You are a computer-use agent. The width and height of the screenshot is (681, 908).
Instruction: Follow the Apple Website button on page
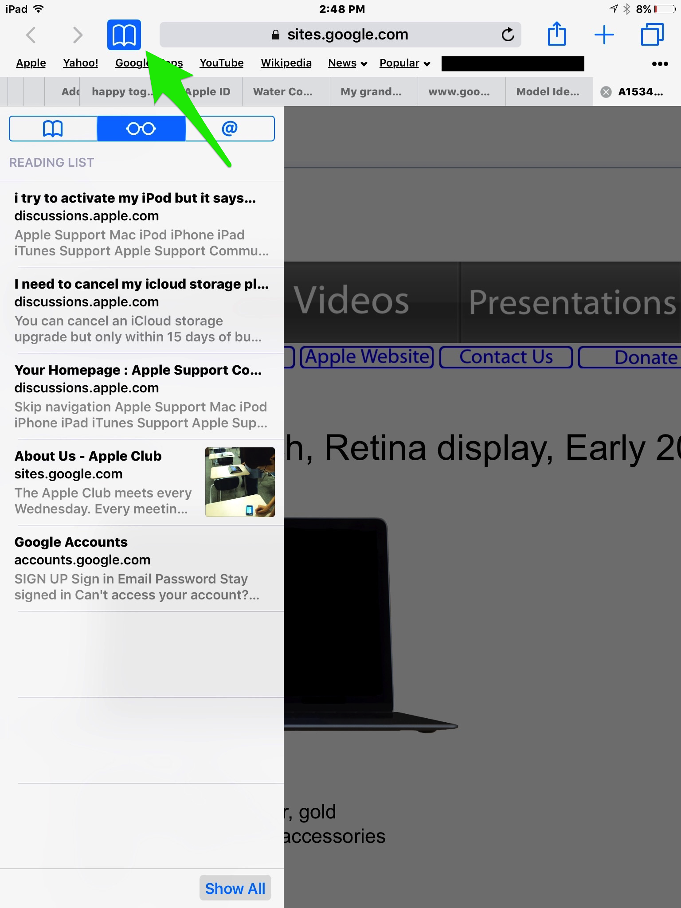(x=367, y=357)
